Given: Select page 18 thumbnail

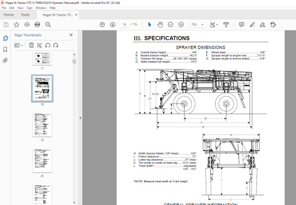Looking at the screenshot, I should (x=42, y=88).
